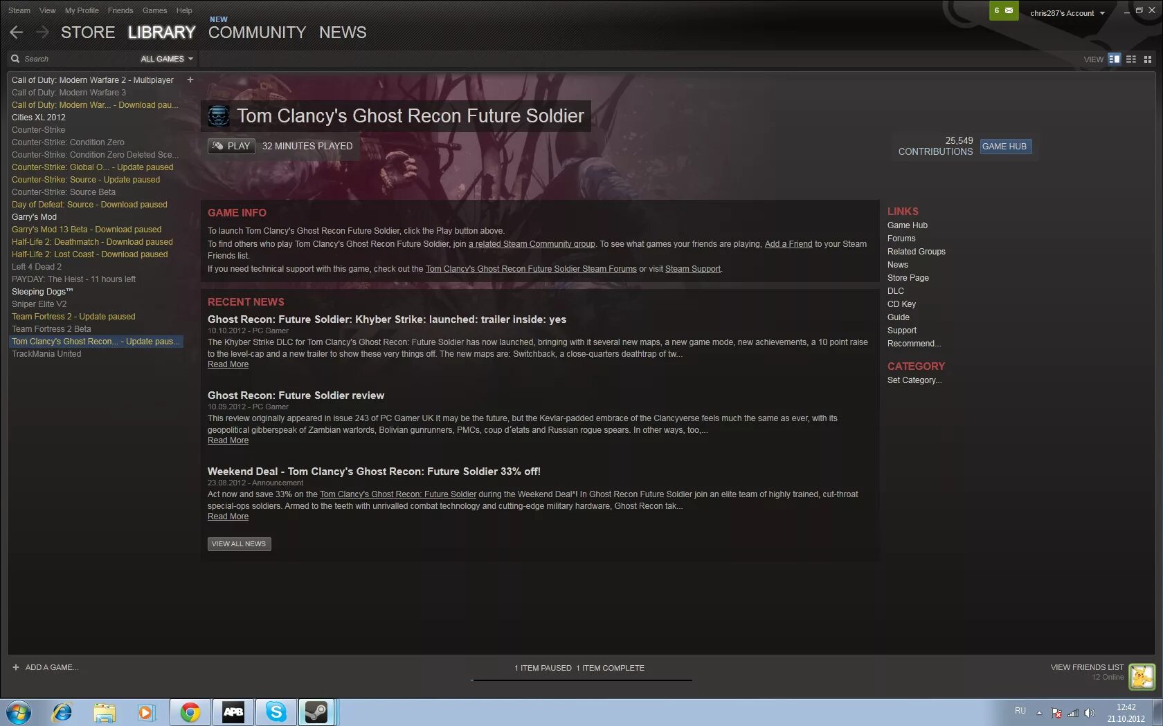Open chris287's Account dropdown
Screen dimensions: 1163x726
point(1067,13)
